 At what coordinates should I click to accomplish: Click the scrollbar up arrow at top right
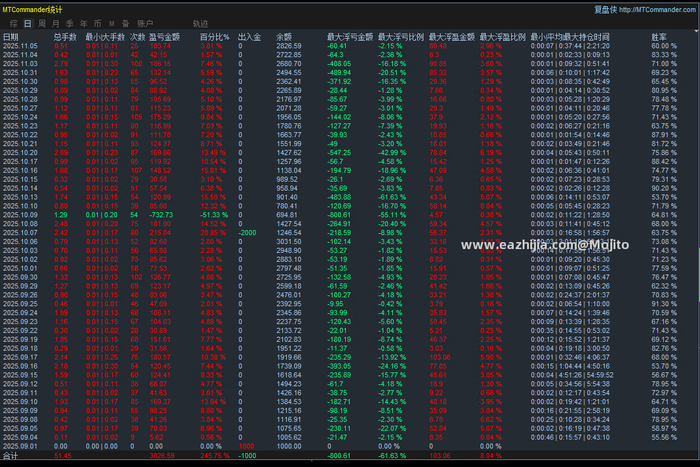[696, 31]
